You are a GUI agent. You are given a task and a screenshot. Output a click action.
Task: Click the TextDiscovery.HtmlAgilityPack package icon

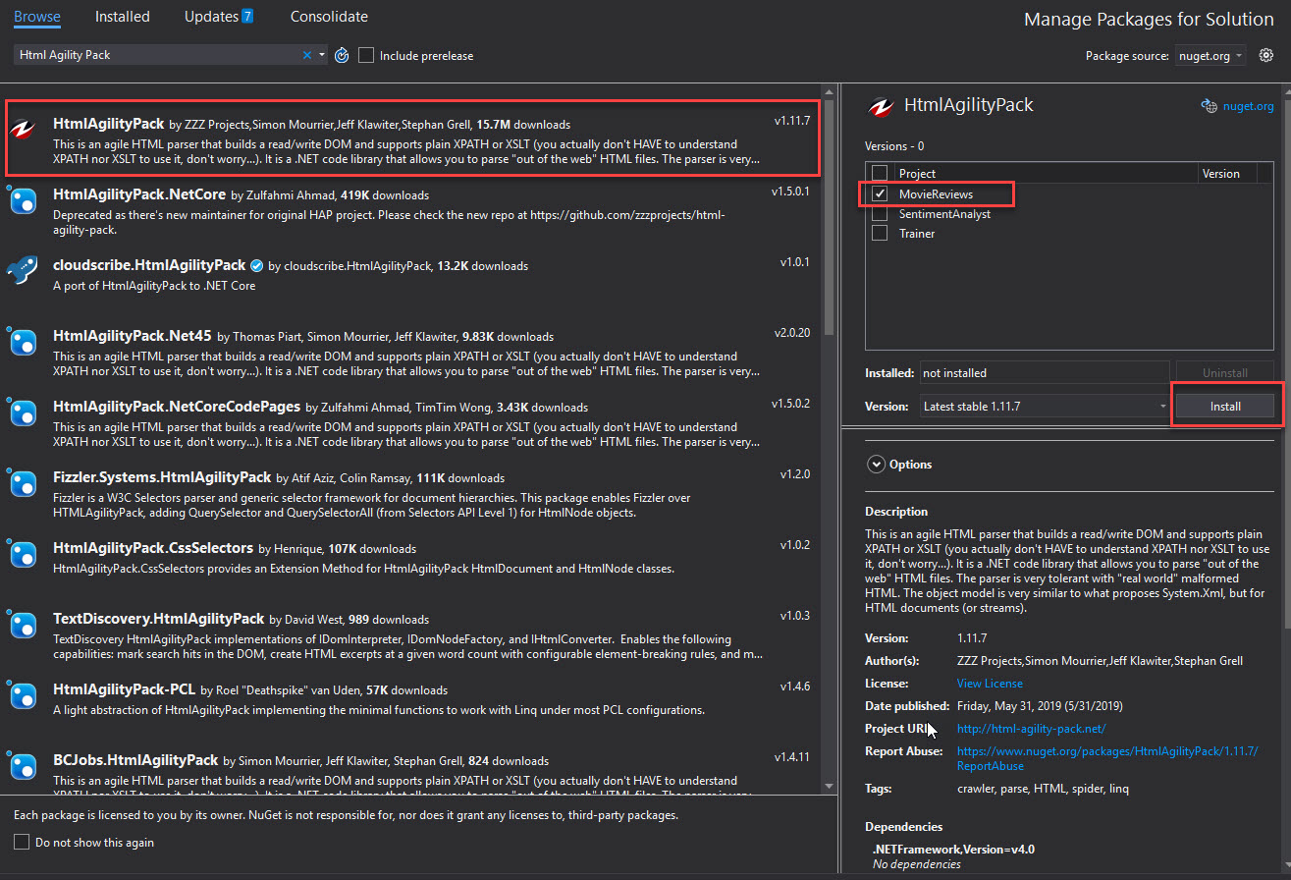pos(23,625)
